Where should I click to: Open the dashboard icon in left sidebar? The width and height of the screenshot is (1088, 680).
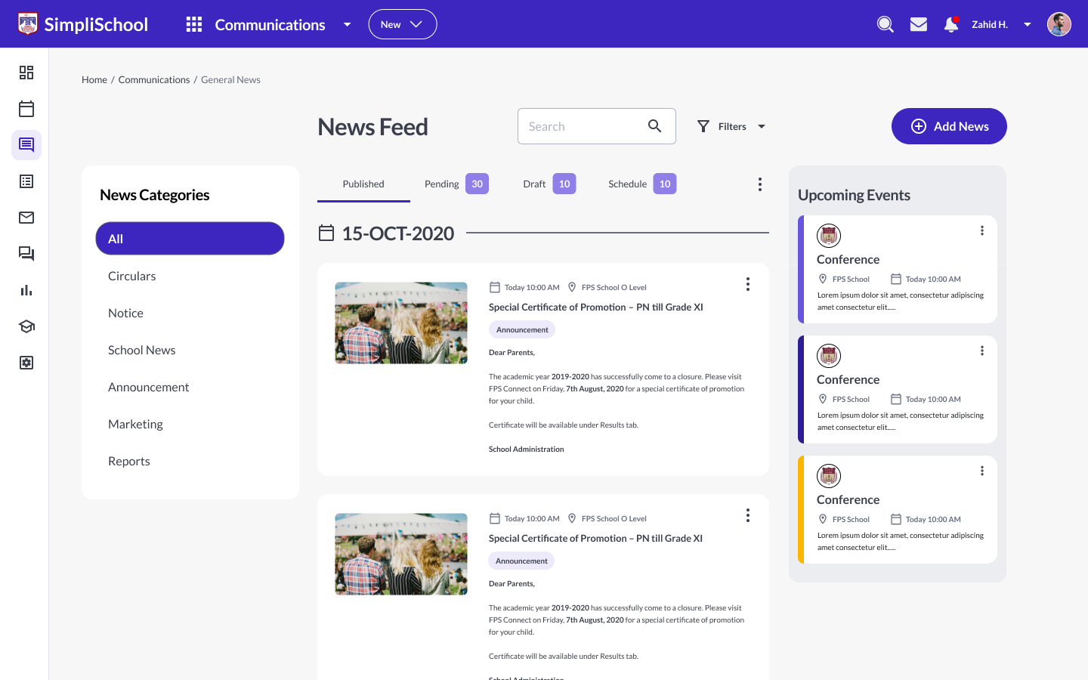pos(26,73)
